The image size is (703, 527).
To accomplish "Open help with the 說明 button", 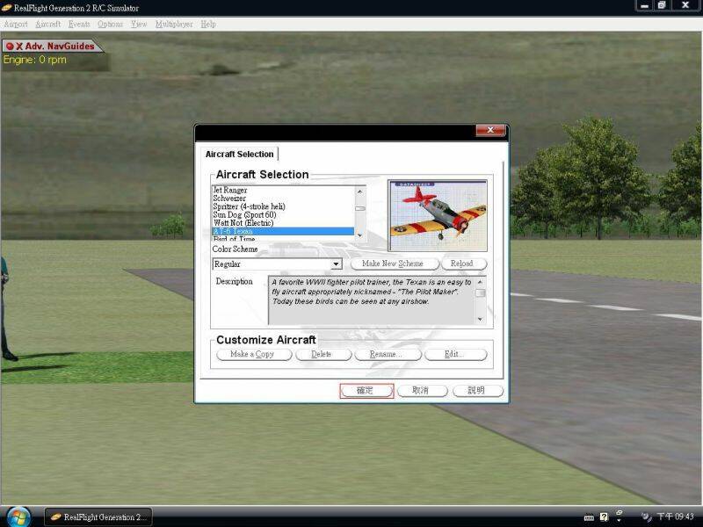I will 478,391.
